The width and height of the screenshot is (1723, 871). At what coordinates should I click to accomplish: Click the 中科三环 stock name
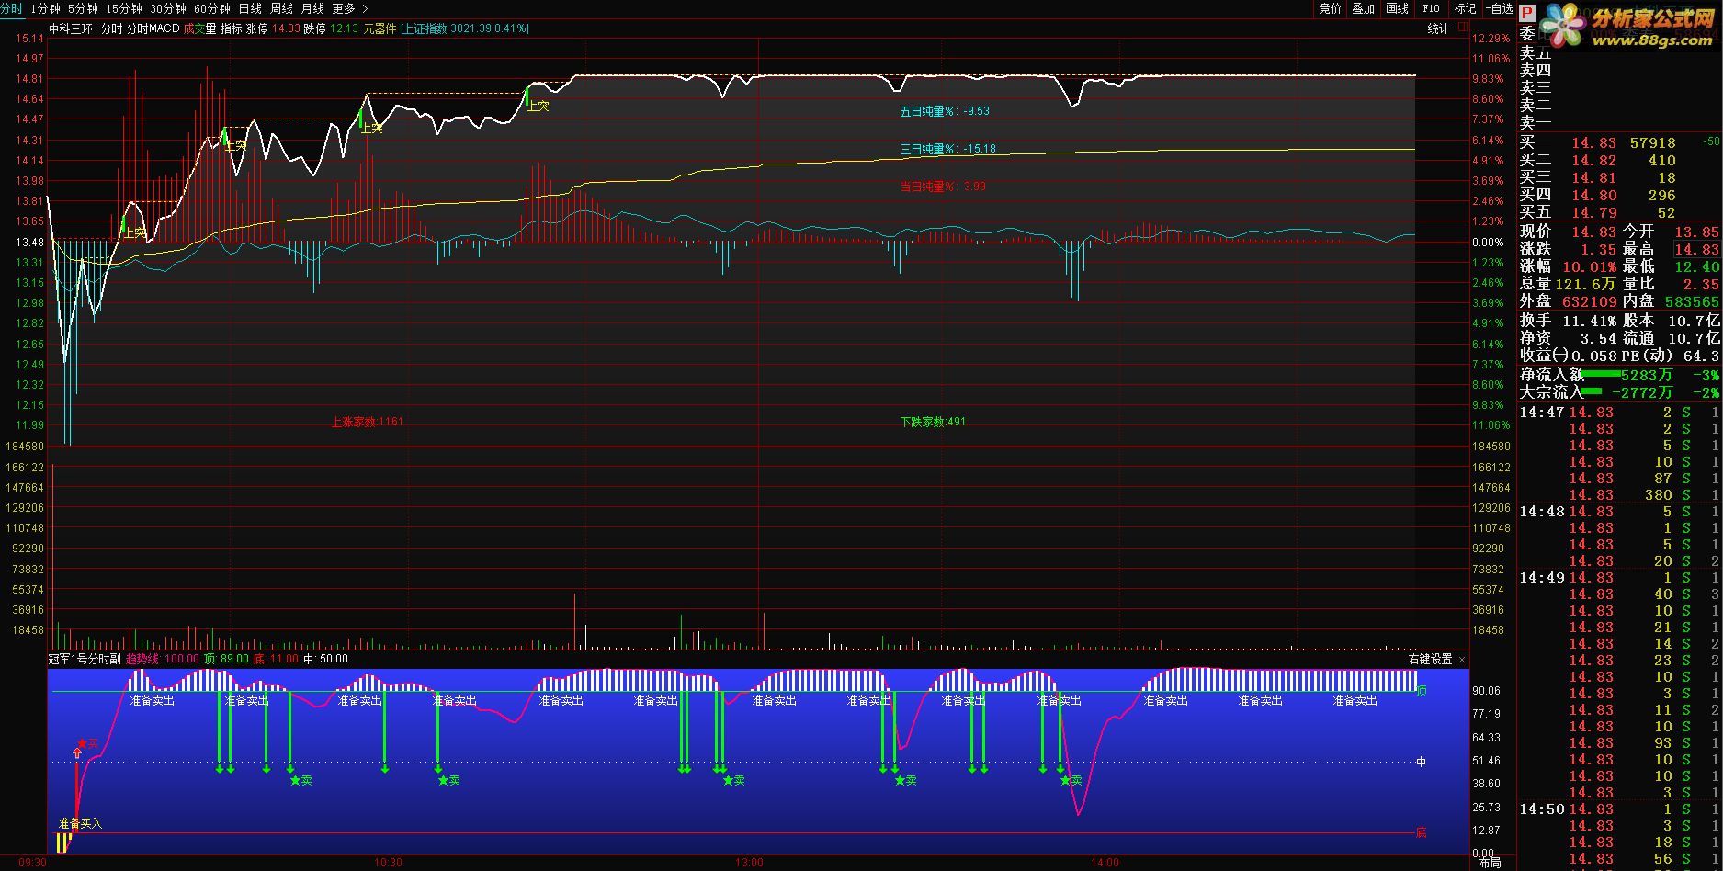coord(71,28)
